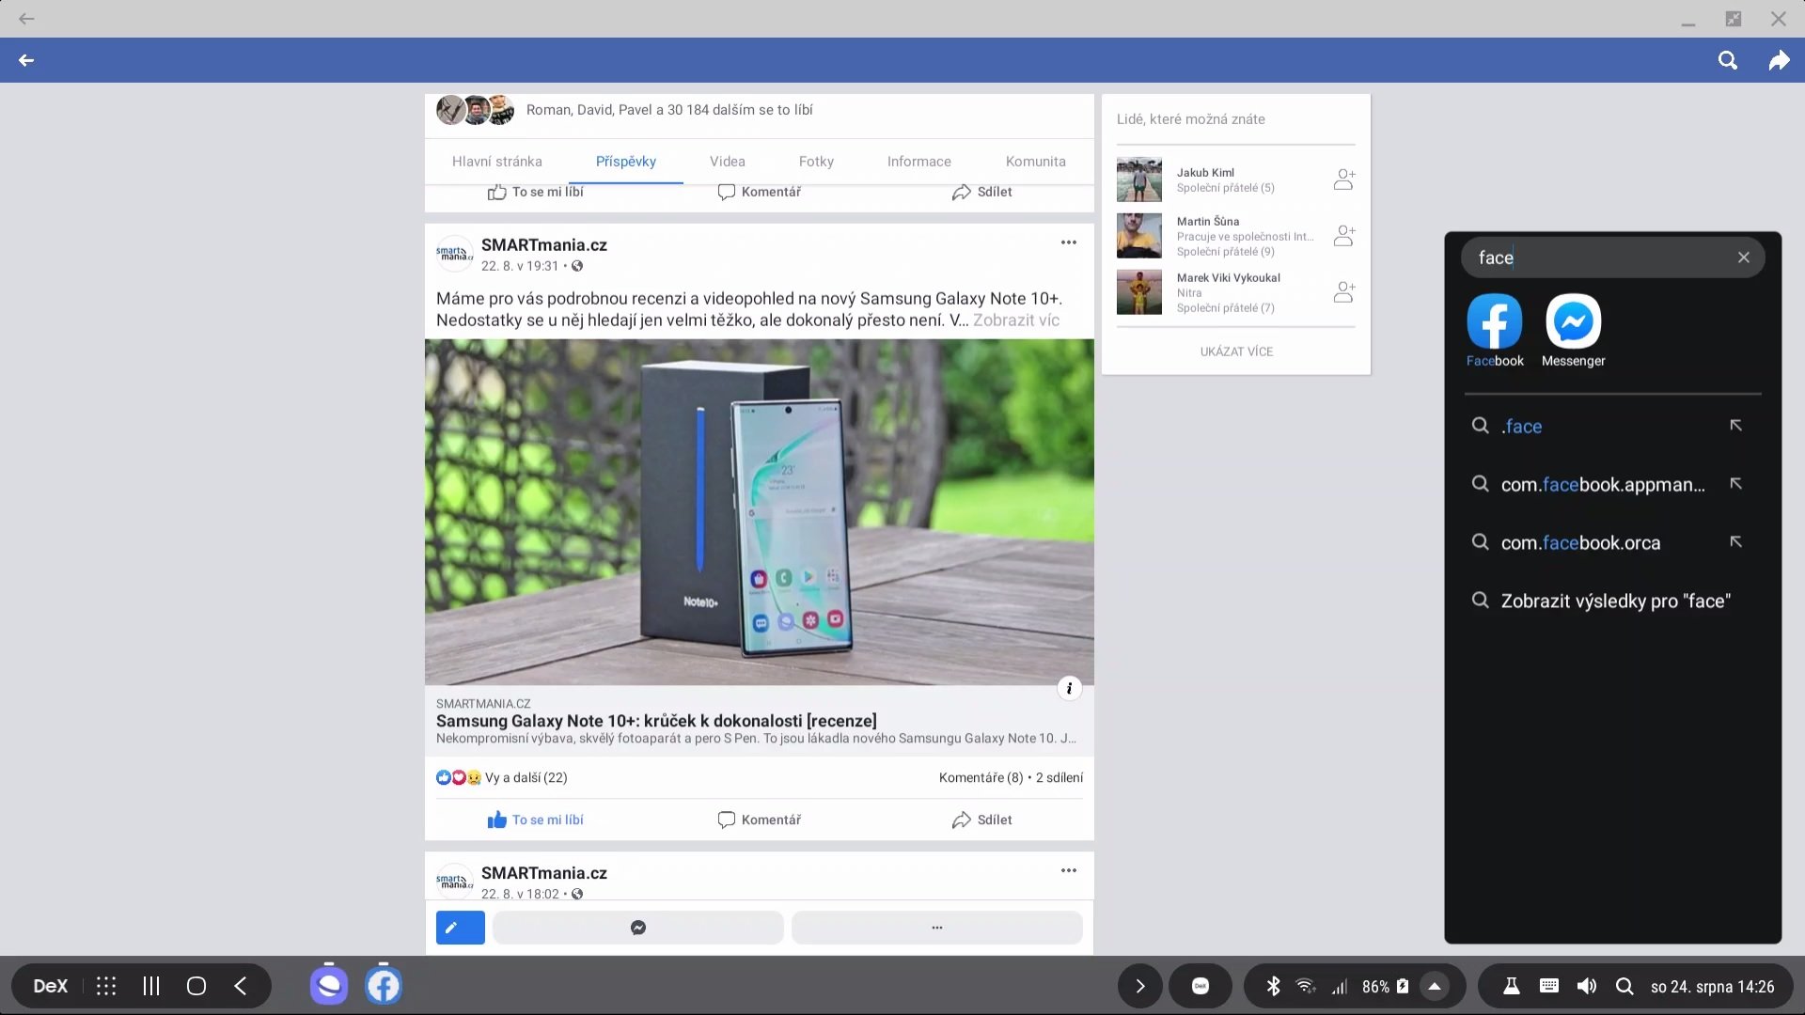Click 'UKÁZAT VÍCE' in people suggestions
The image size is (1805, 1015).
click(x=1236, y=351)
